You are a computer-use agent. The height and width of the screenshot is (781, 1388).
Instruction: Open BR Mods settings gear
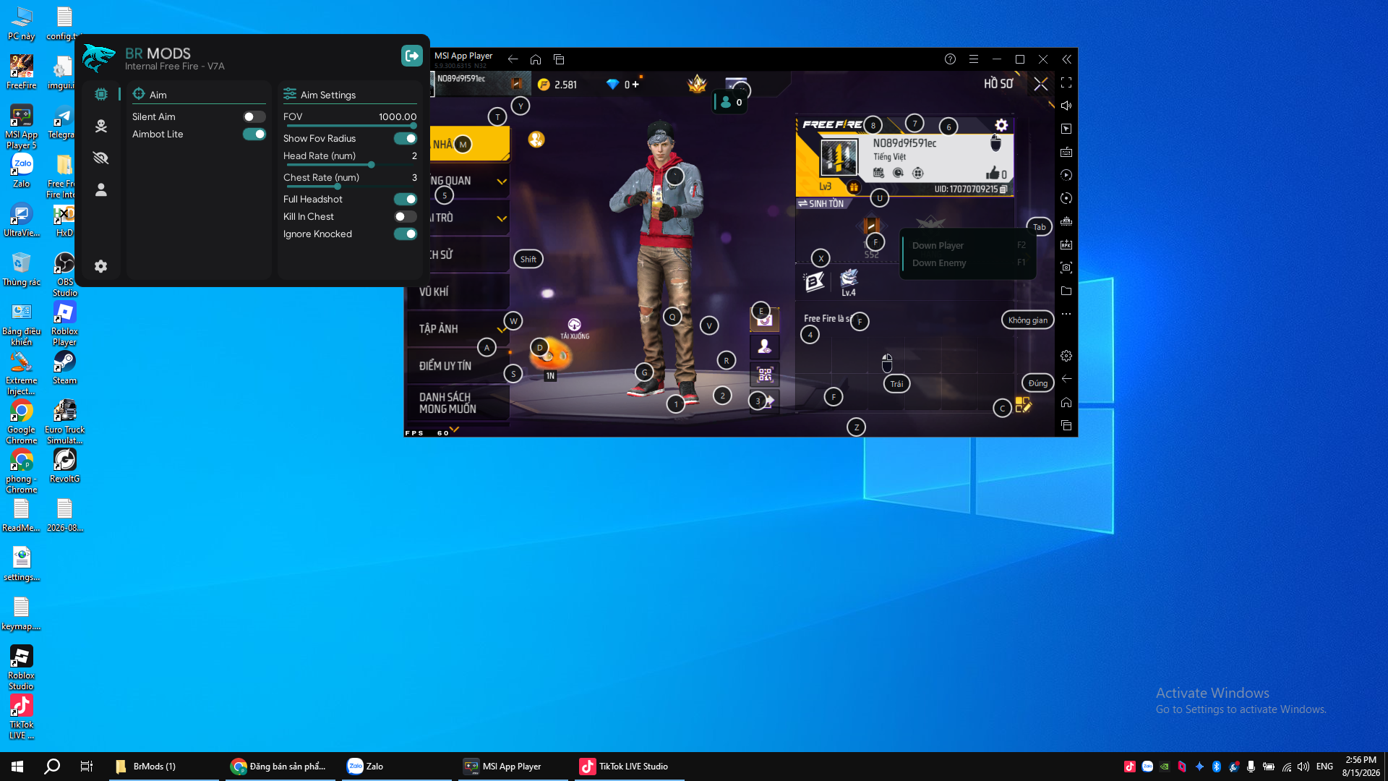tap(101, 266)
